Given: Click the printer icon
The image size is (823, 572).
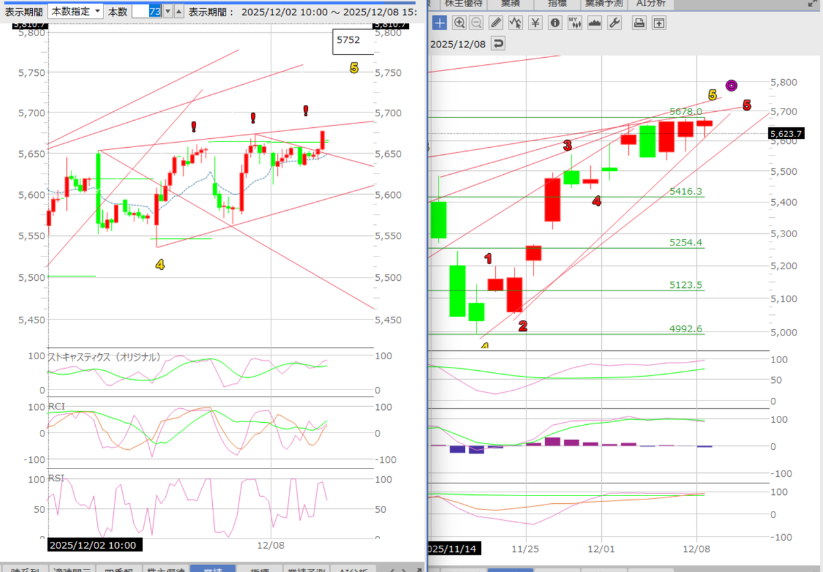Looking at the screenshot, I should click(x=638, y=23).
